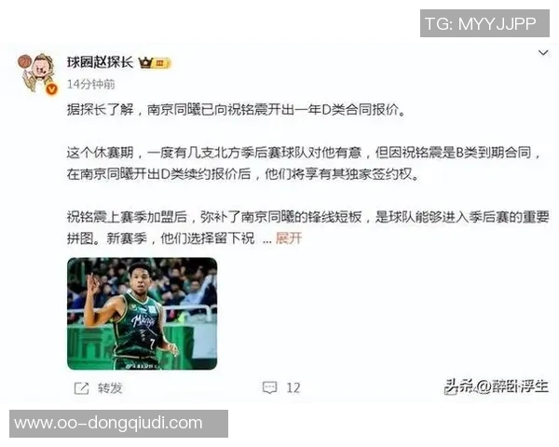The height and width of the screenshot is (447, 559).
Task: Open the 球圈赵探长 cartoon avatar
Action: point(35,73)
